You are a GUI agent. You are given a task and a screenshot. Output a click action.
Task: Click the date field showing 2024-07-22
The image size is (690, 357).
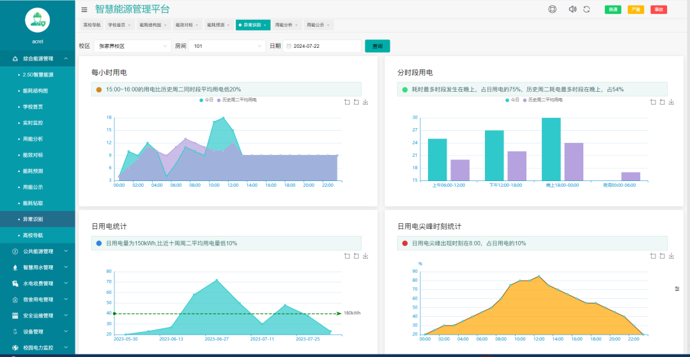coord(321,46)
